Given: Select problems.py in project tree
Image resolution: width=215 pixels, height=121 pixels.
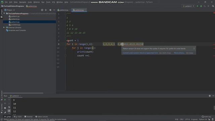Looking at the screenshot, I should (x=16, y=25).
